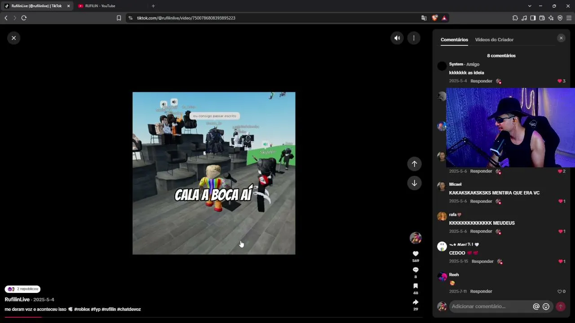Open the emoji picker in comment box

(x=546, y=306)
